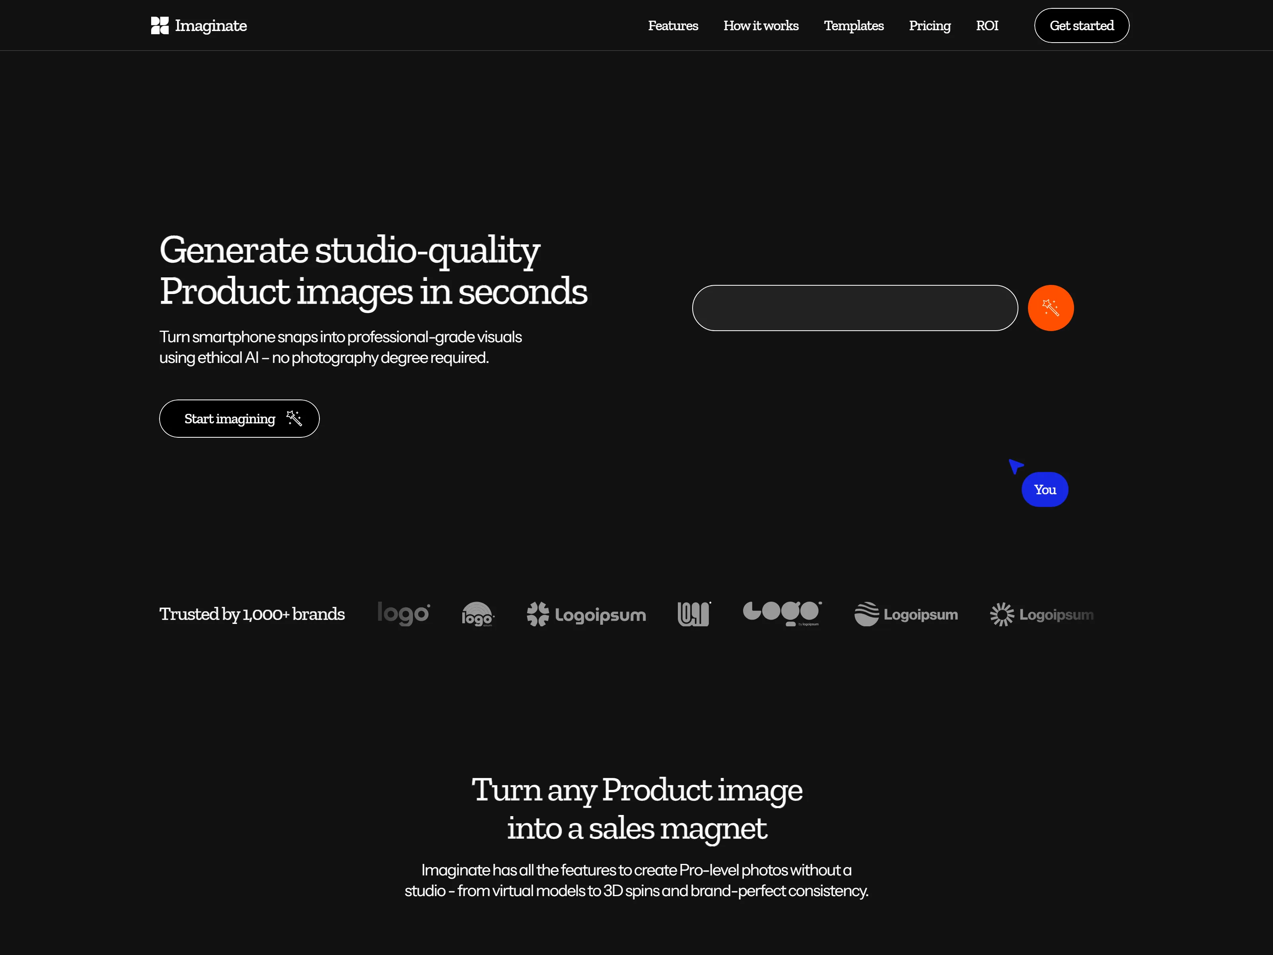This screenshot has width=1273, height=955.
Task: Click the magic wand icon in Start imagining
Action: (294, 418)
